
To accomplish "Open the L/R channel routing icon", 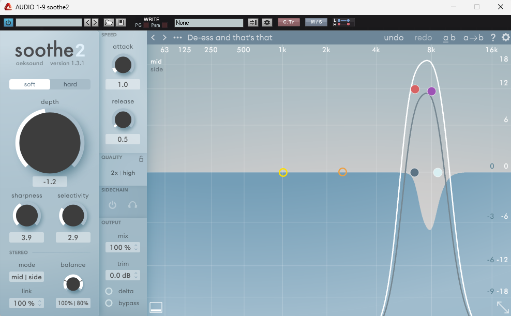I will 343,22.
